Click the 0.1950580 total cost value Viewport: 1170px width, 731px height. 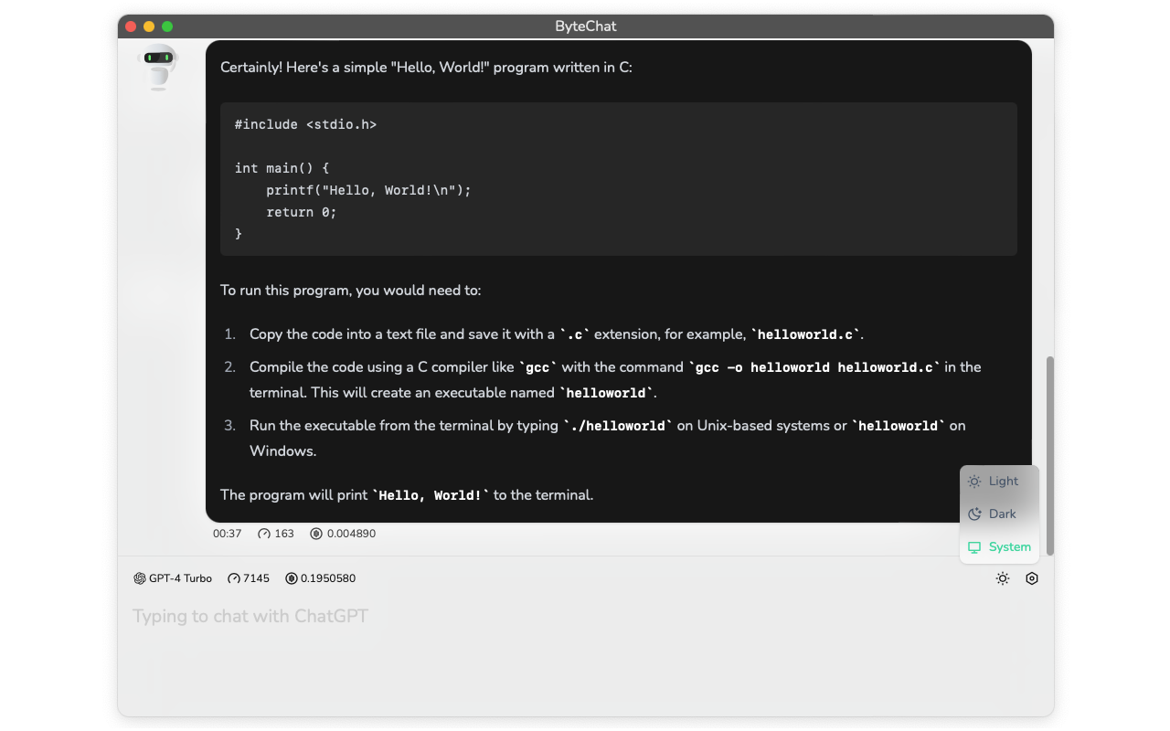[328, 578]
